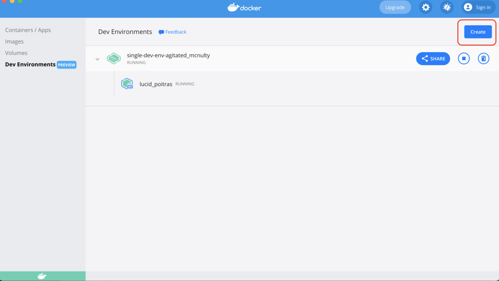Switch to Containers / Apps
The width and height of the screenshot is (499, 281).
[28, 30]
